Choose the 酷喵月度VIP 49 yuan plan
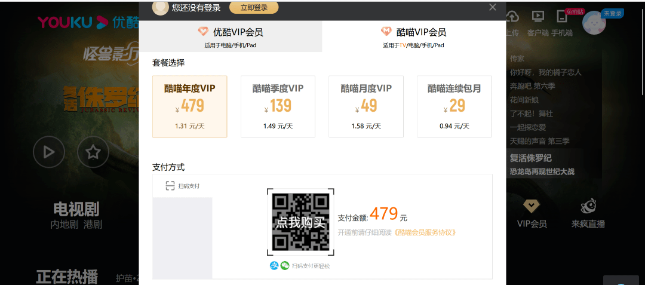The height and width of the screenshot is (285, 645). (x=366, y=106)
